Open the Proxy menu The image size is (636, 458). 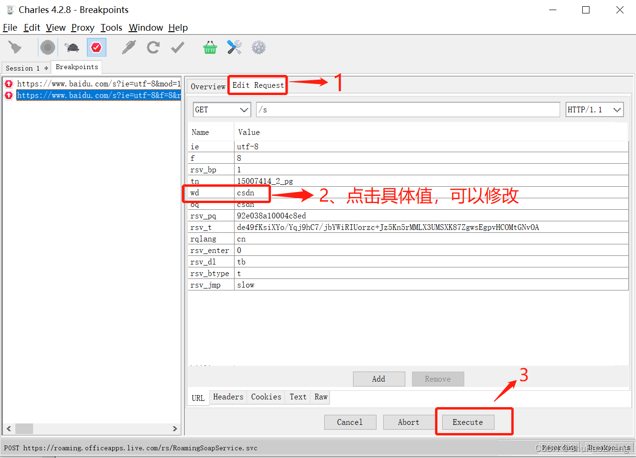(x=82, y=27)
